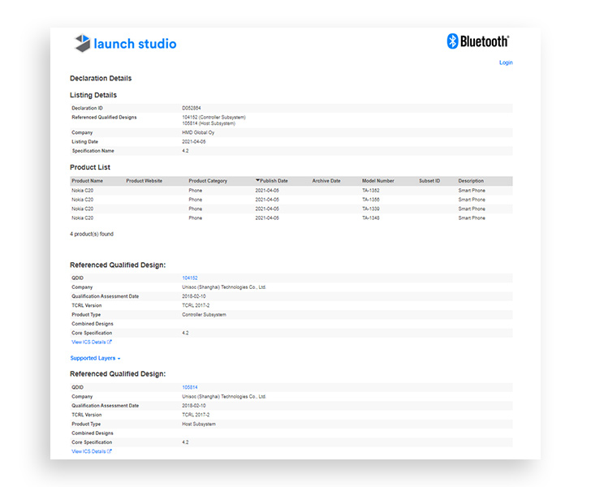This screenshot has height=487, width=591.
Task: Open View ICS Details for QDID 104152
Action: click(92, 342)
